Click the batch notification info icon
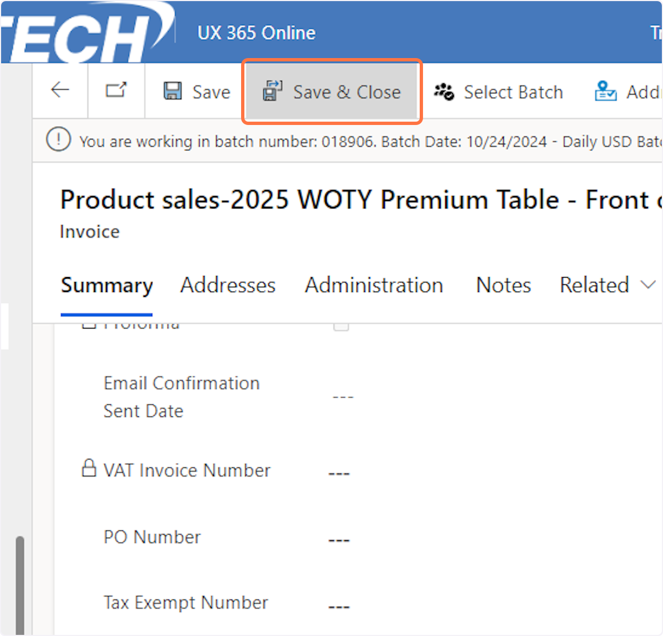The width and height of the screenshot is (663, 636). [x=59, y=139]
